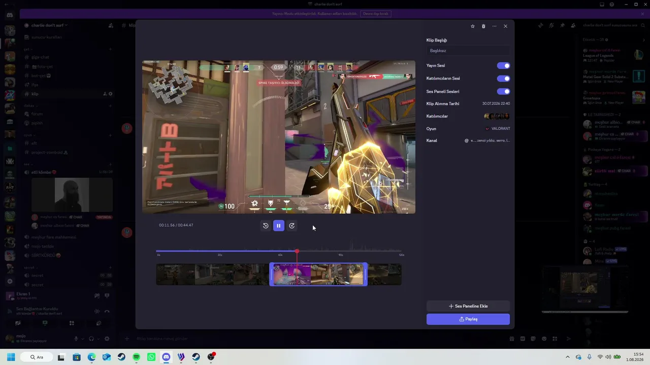Open WhatsApp from the taskbar
This screenshot has height=365, width=650.
tap(151, 357)
